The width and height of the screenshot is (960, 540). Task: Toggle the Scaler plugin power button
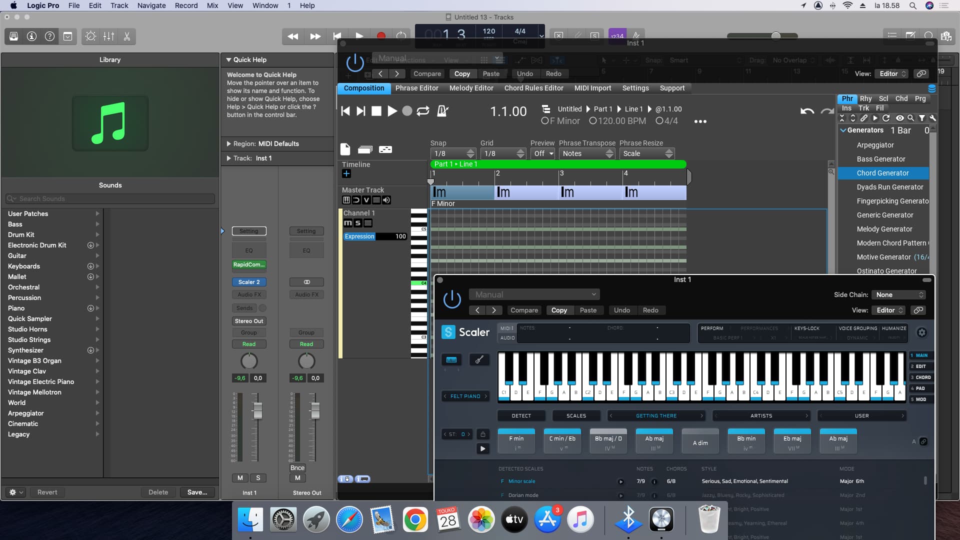point(452,299)
